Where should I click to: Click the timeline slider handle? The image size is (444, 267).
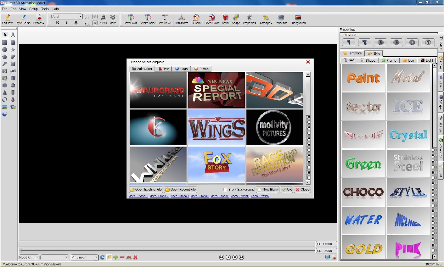[x=20, y=250]
